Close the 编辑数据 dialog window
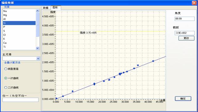The image size is (198, 112). pos(194,3)
